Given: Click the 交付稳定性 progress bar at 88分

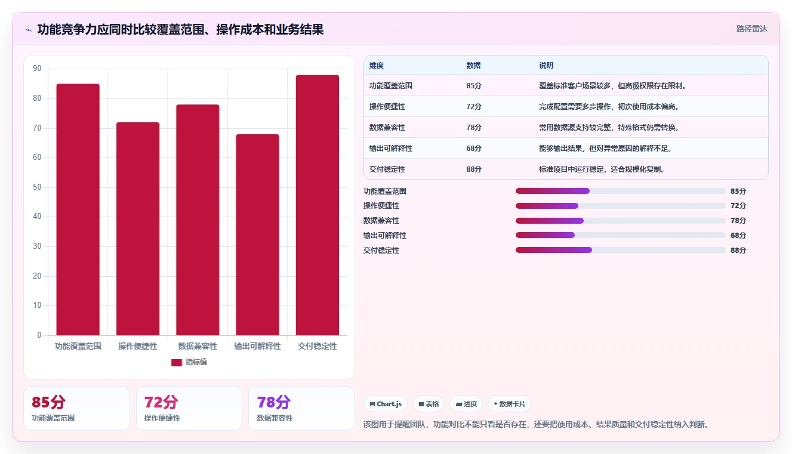Looking at the screenshot, I should click(x=621, y=250).
